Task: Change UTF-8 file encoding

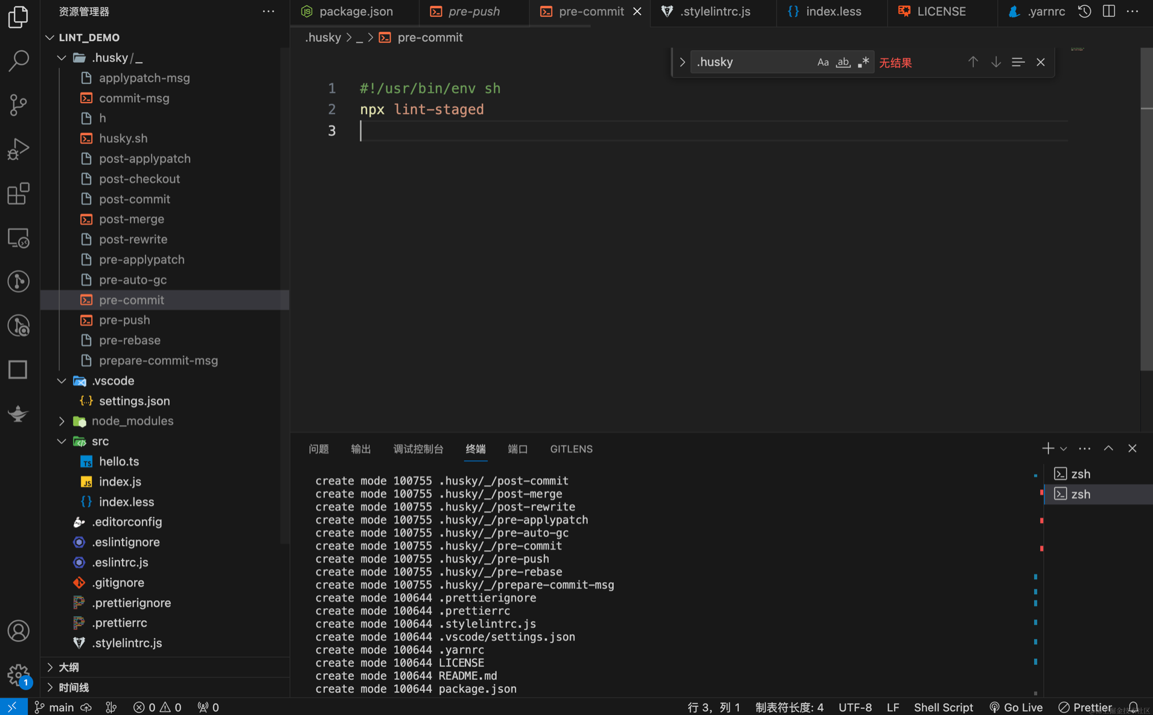Action: point(855,707)
